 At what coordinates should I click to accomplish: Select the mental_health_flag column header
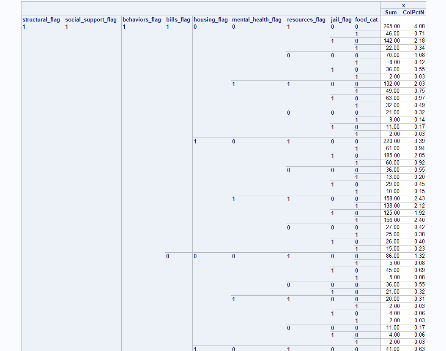click(257, 19)
